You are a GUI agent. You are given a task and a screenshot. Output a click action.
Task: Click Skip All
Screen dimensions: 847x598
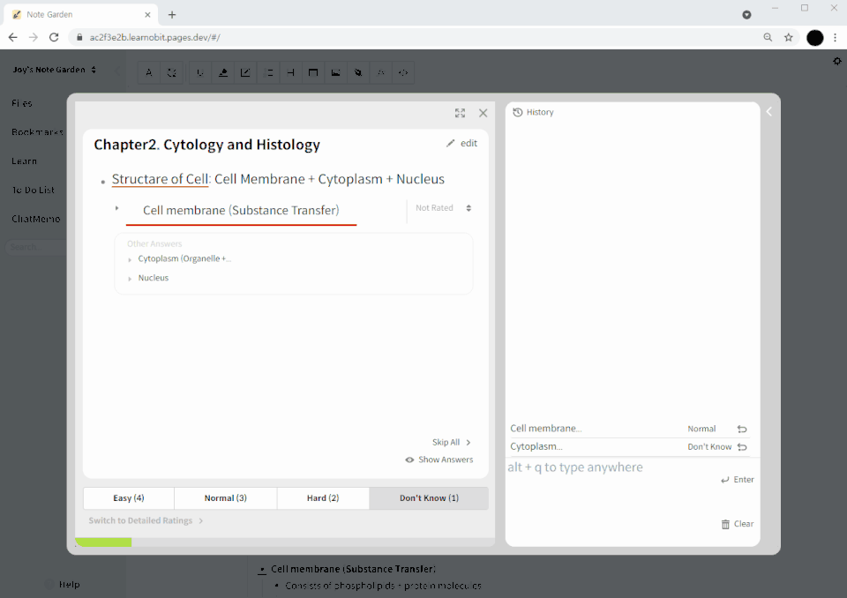coord(452,443)
